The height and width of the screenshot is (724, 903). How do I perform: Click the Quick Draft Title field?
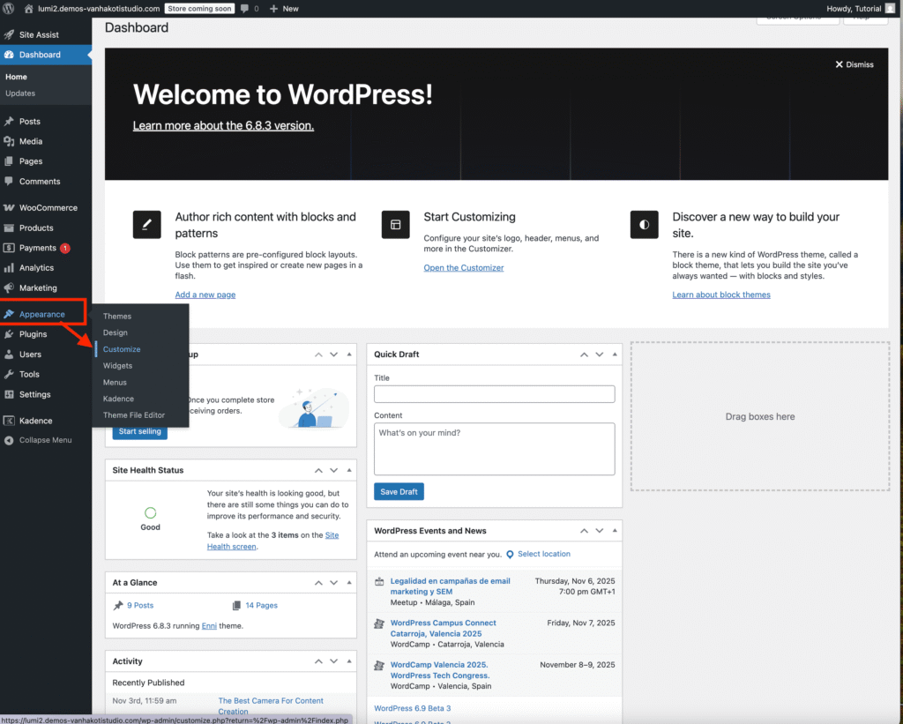pyautogui.click(x=494, y=394)
